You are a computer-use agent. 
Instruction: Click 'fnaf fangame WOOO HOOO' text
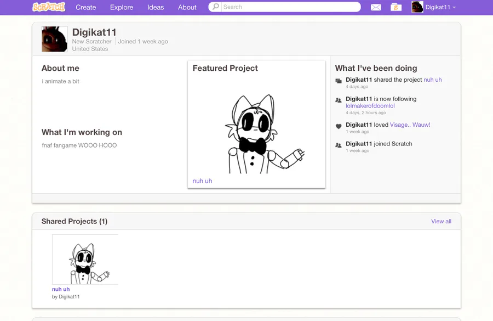[79, 145]
